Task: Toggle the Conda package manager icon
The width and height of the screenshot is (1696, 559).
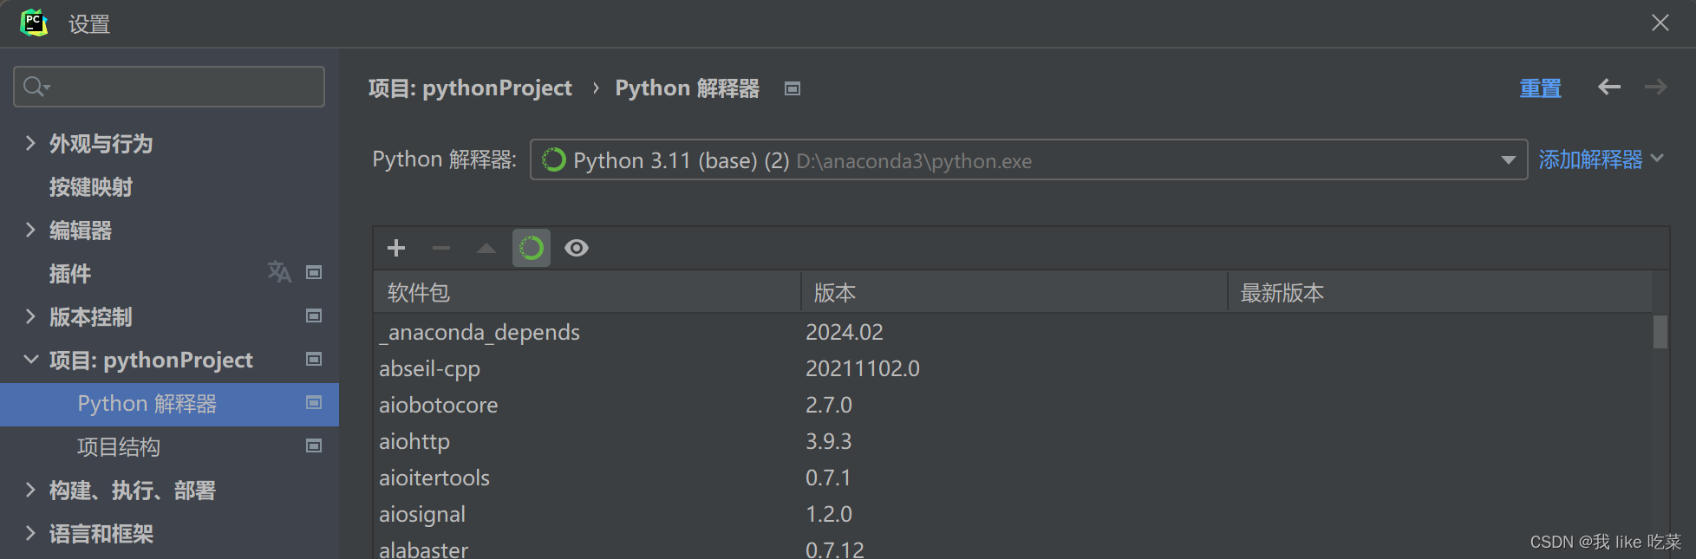Action: point(532,248)
